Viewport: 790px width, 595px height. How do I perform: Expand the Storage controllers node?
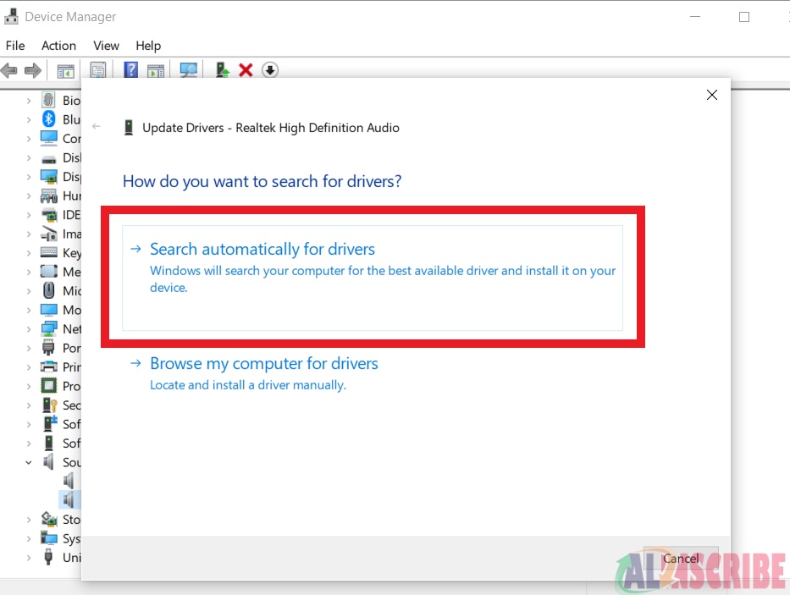(29, 520)
